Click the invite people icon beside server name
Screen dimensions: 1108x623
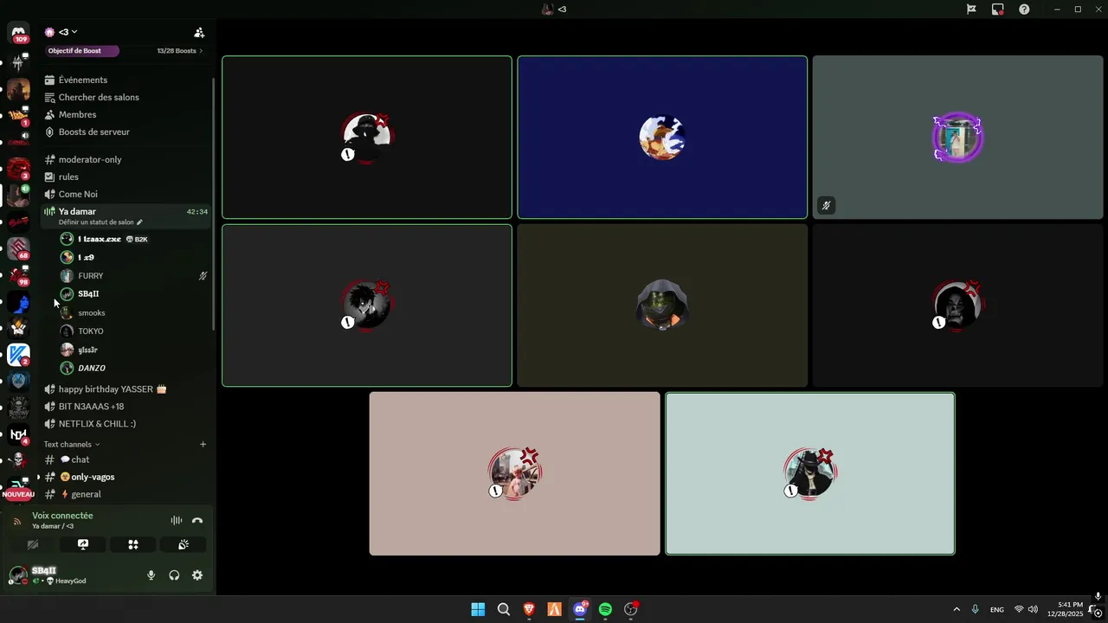[199, 32]
